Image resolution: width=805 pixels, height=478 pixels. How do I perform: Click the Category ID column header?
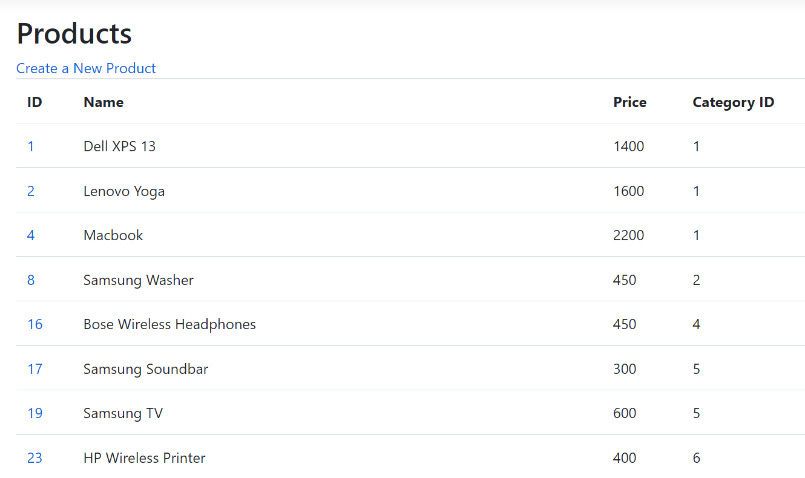click(x=734, y=102)
